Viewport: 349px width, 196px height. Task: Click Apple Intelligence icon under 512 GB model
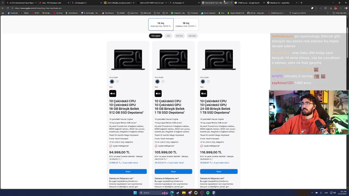pos(110,146)
